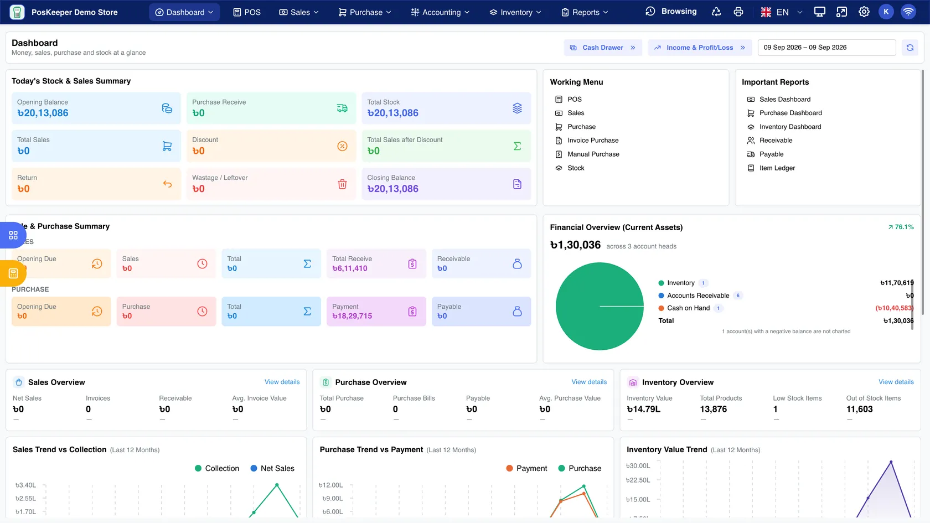The height and width of the screenshot is (523, 930).
Task: Expand the Purchase dropdown in the navbar
Action: click(x=365, y=12)
